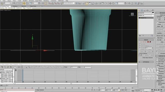Open the Motion command panel tab
165x92 pixels.
[147, 10]
